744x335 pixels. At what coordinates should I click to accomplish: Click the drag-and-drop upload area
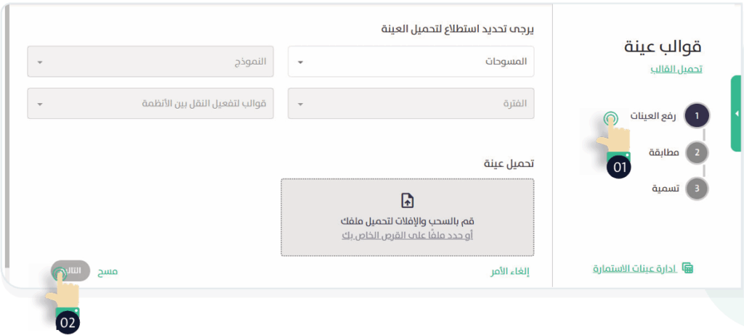tap(408, 218)
